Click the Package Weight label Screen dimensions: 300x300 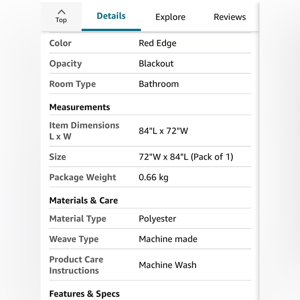83,177
